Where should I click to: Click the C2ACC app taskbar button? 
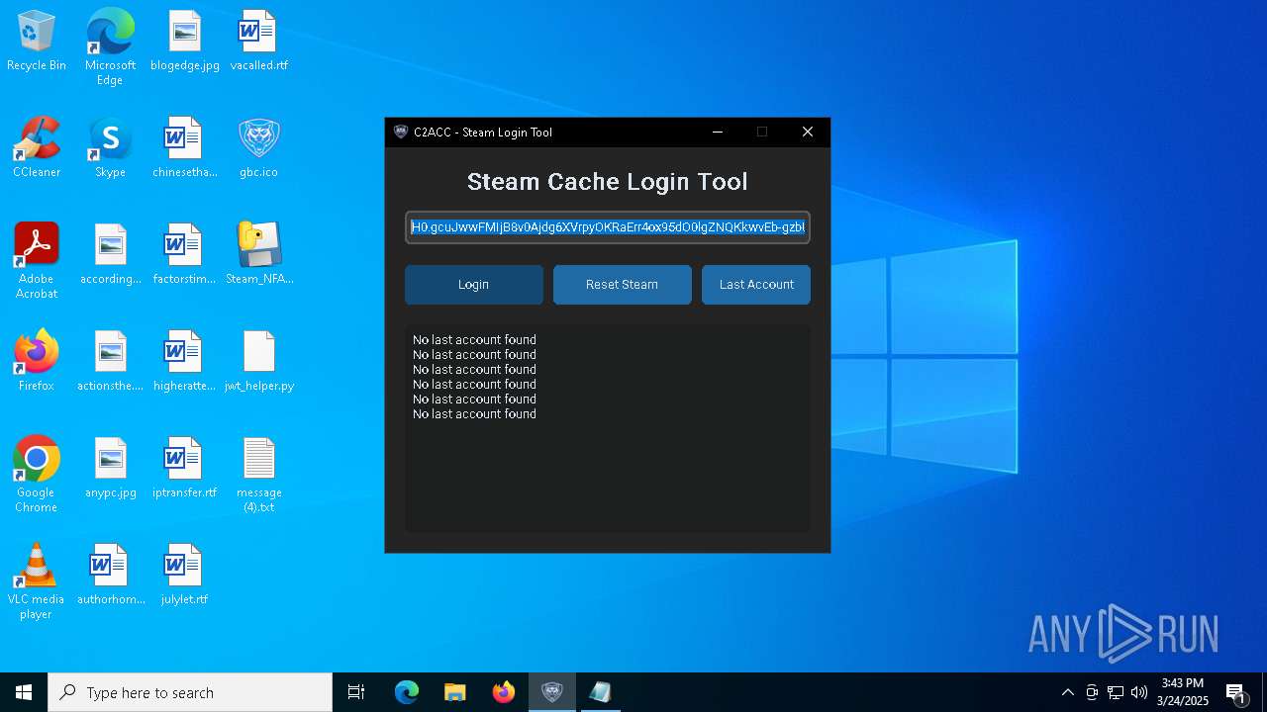pos(552,692)
